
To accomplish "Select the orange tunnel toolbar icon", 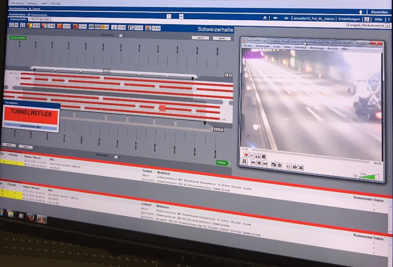I will coord(148,28).
